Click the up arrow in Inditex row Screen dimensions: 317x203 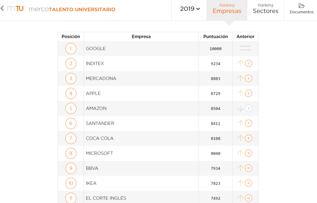point(241,63)
